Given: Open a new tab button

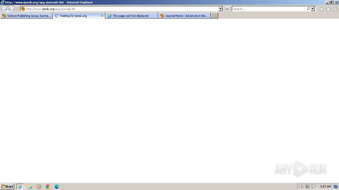Looking at the screenshot, I should [x=215, y=16].
